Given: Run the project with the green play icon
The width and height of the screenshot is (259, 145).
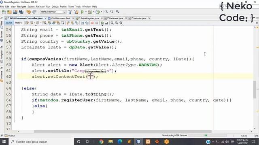Looking at the screenshot, I should (83, 12).
